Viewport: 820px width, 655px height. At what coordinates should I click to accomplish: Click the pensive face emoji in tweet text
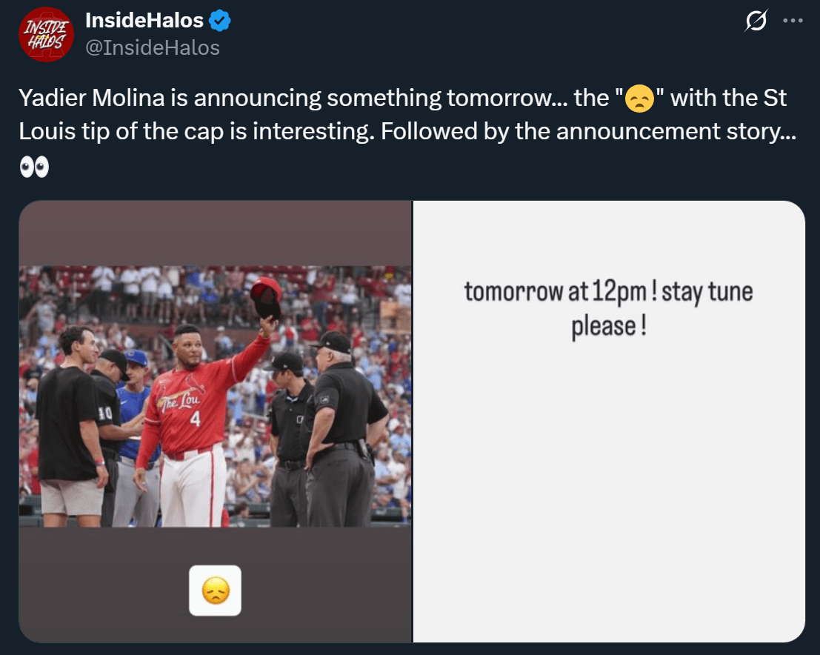click(x=639, y=97)
